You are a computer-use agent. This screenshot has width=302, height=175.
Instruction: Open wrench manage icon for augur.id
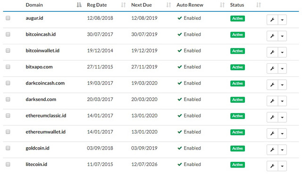click(272, 20)
